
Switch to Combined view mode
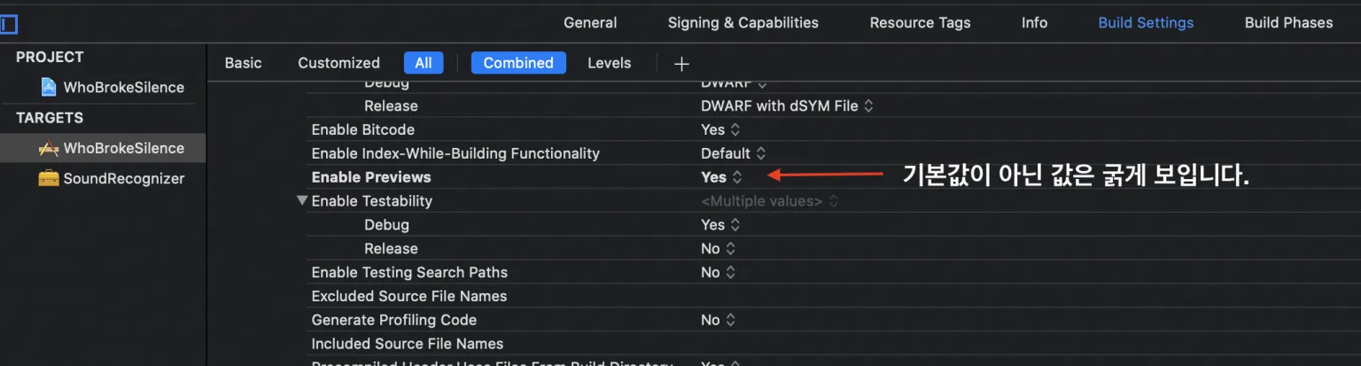[x=518, y=63]
